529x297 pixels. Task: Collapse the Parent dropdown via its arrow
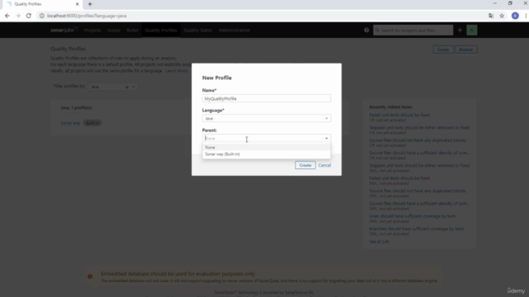pyautogui.click(x=326, y=139)
